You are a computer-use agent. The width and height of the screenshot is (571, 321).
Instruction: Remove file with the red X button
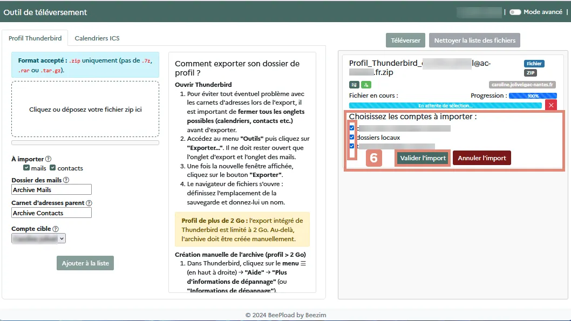pos(551,105)
